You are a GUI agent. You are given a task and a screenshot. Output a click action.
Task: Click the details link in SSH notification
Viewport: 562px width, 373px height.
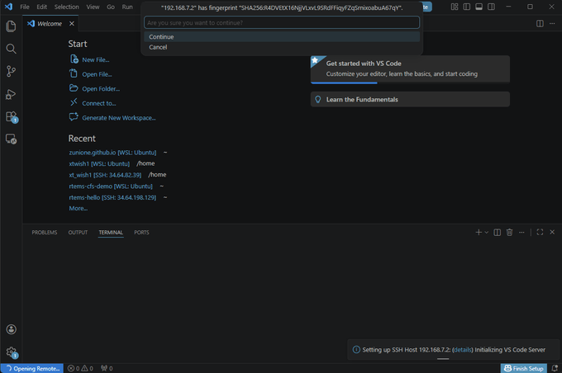462,350
